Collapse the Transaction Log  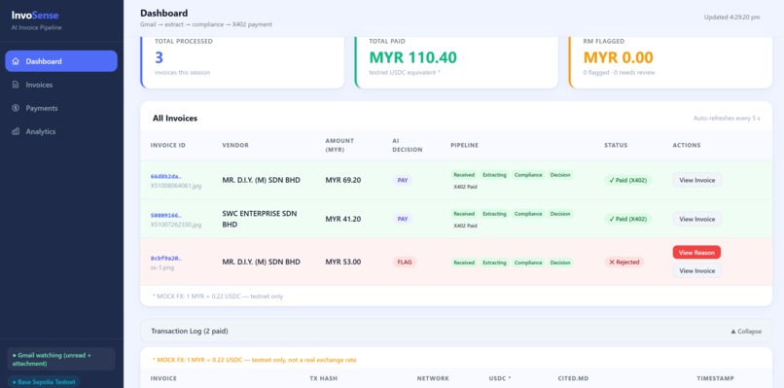coord(746,331)
